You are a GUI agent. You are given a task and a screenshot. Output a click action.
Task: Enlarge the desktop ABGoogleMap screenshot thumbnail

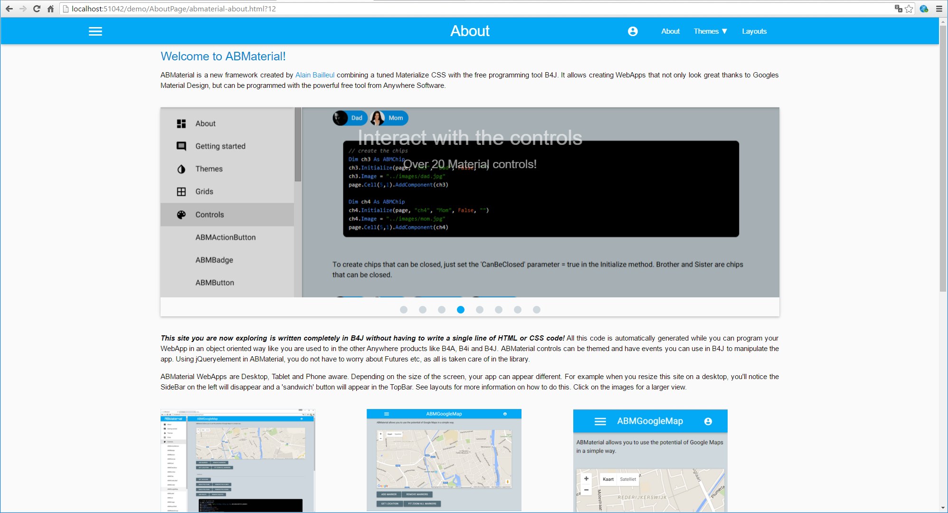coord(237,460)
